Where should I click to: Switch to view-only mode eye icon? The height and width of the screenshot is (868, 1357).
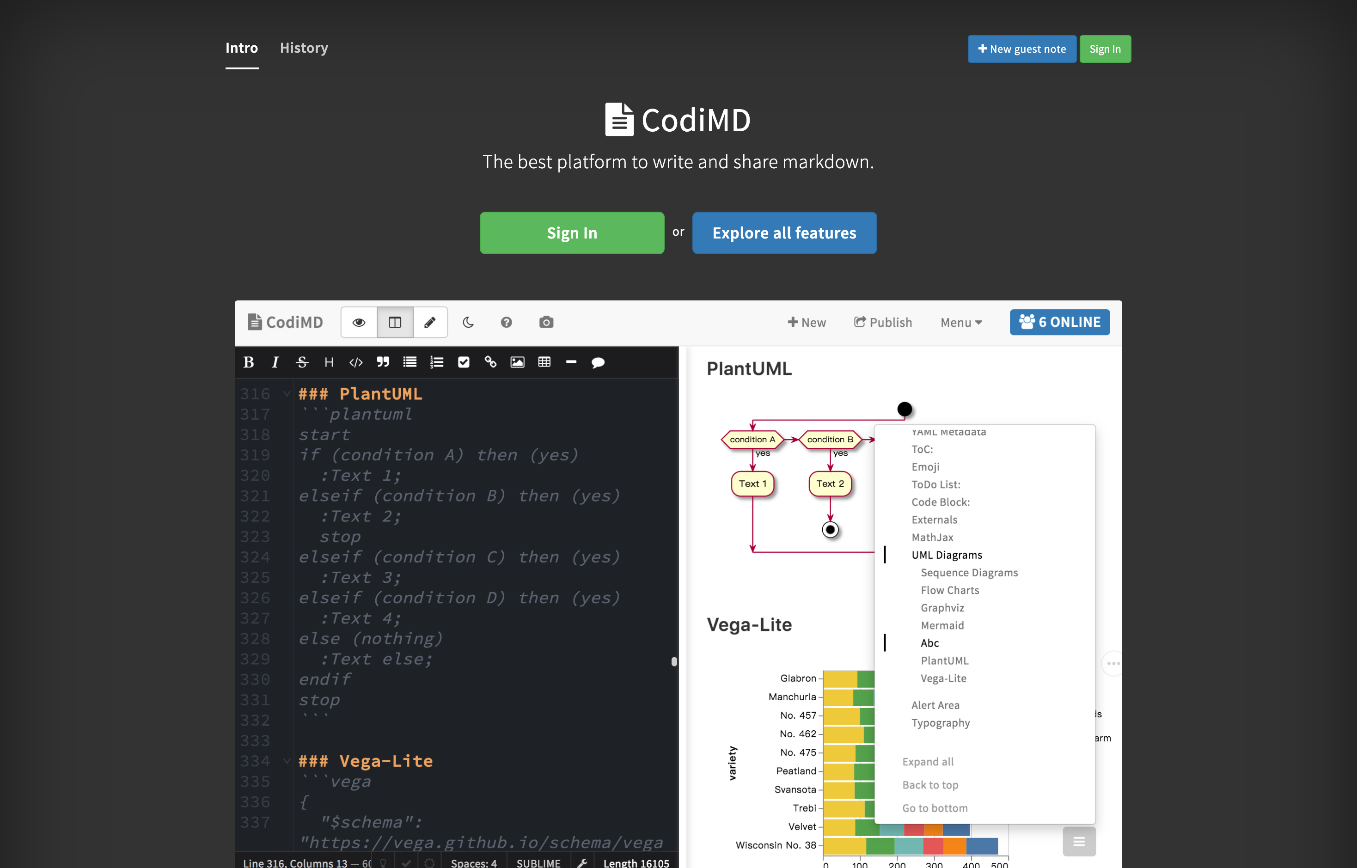pos(359,323)
